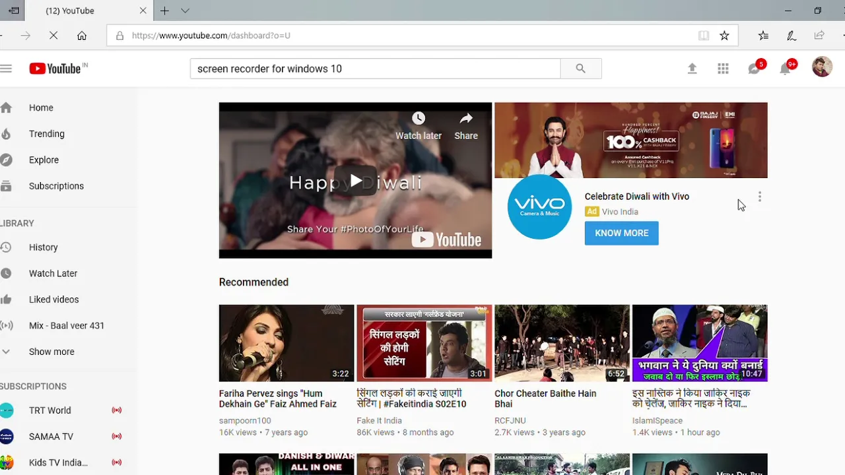
Task: Open the notifications bell icon
Action: (786, 69)
